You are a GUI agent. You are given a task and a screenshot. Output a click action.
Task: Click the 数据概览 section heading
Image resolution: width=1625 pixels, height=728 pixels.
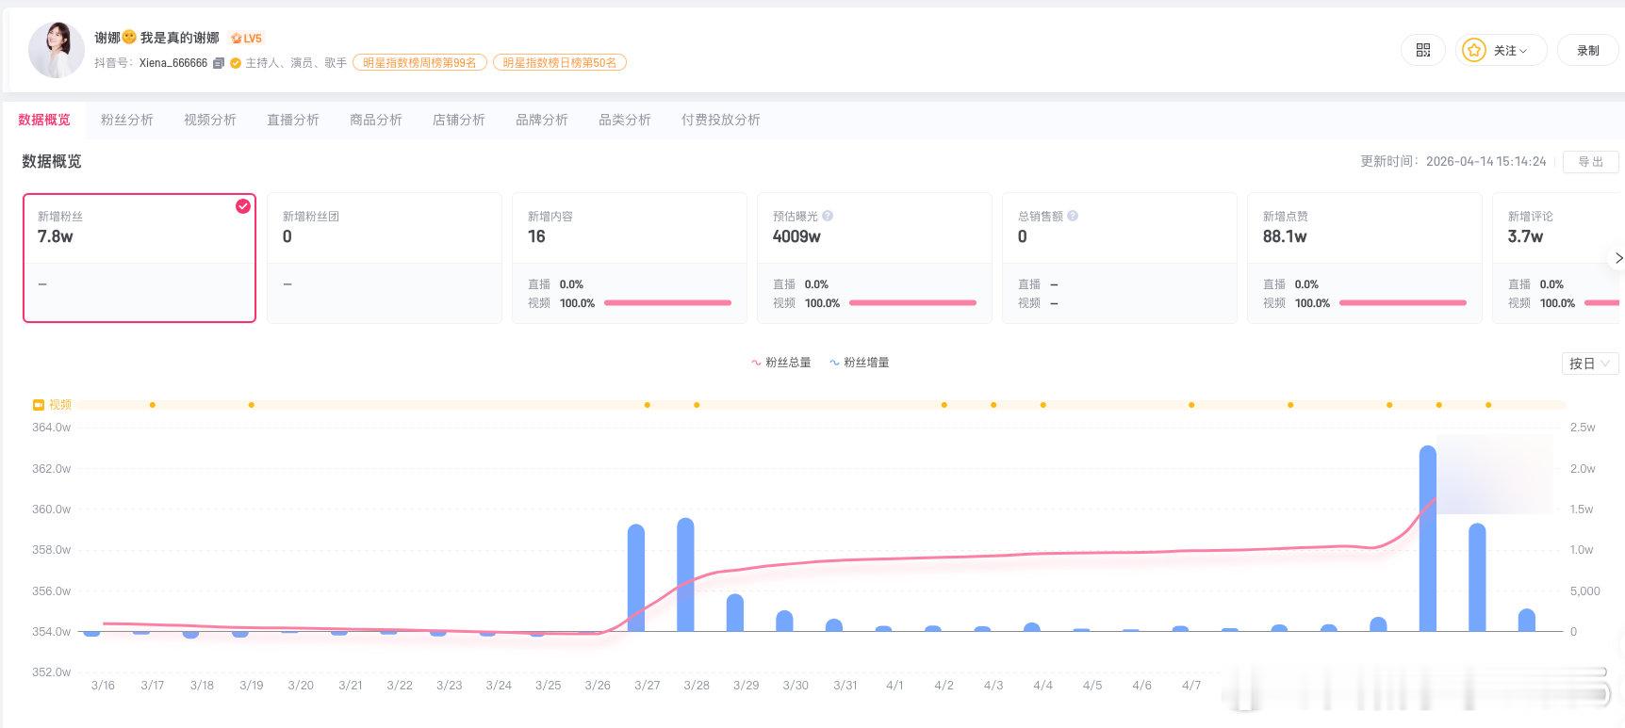(52, 162)
